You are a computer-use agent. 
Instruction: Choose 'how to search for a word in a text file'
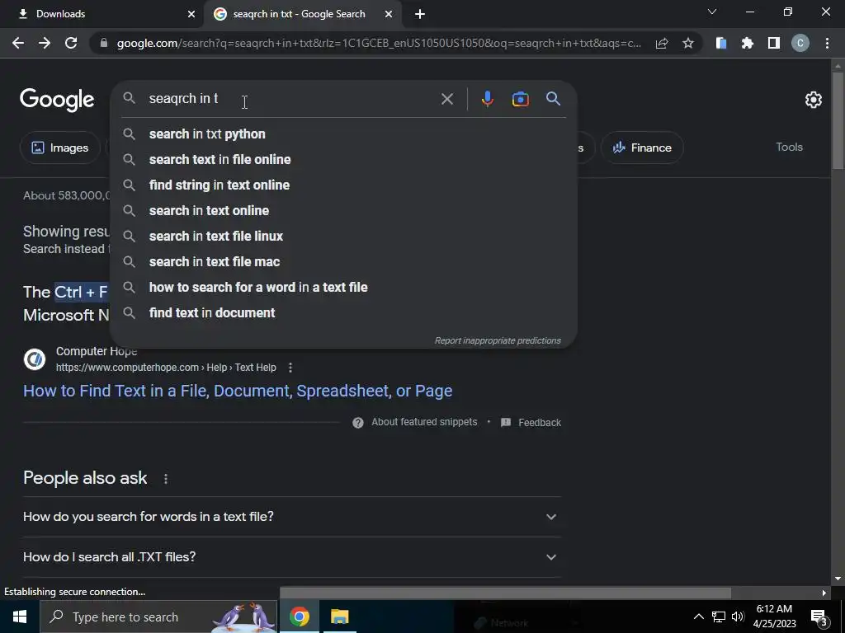pos(343,288)
